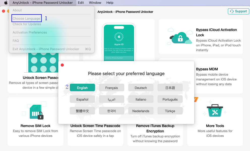Screen dimensions: 250x151
Task: Open the Window menu
Action: pyautogui.click(x=95, y=3)
